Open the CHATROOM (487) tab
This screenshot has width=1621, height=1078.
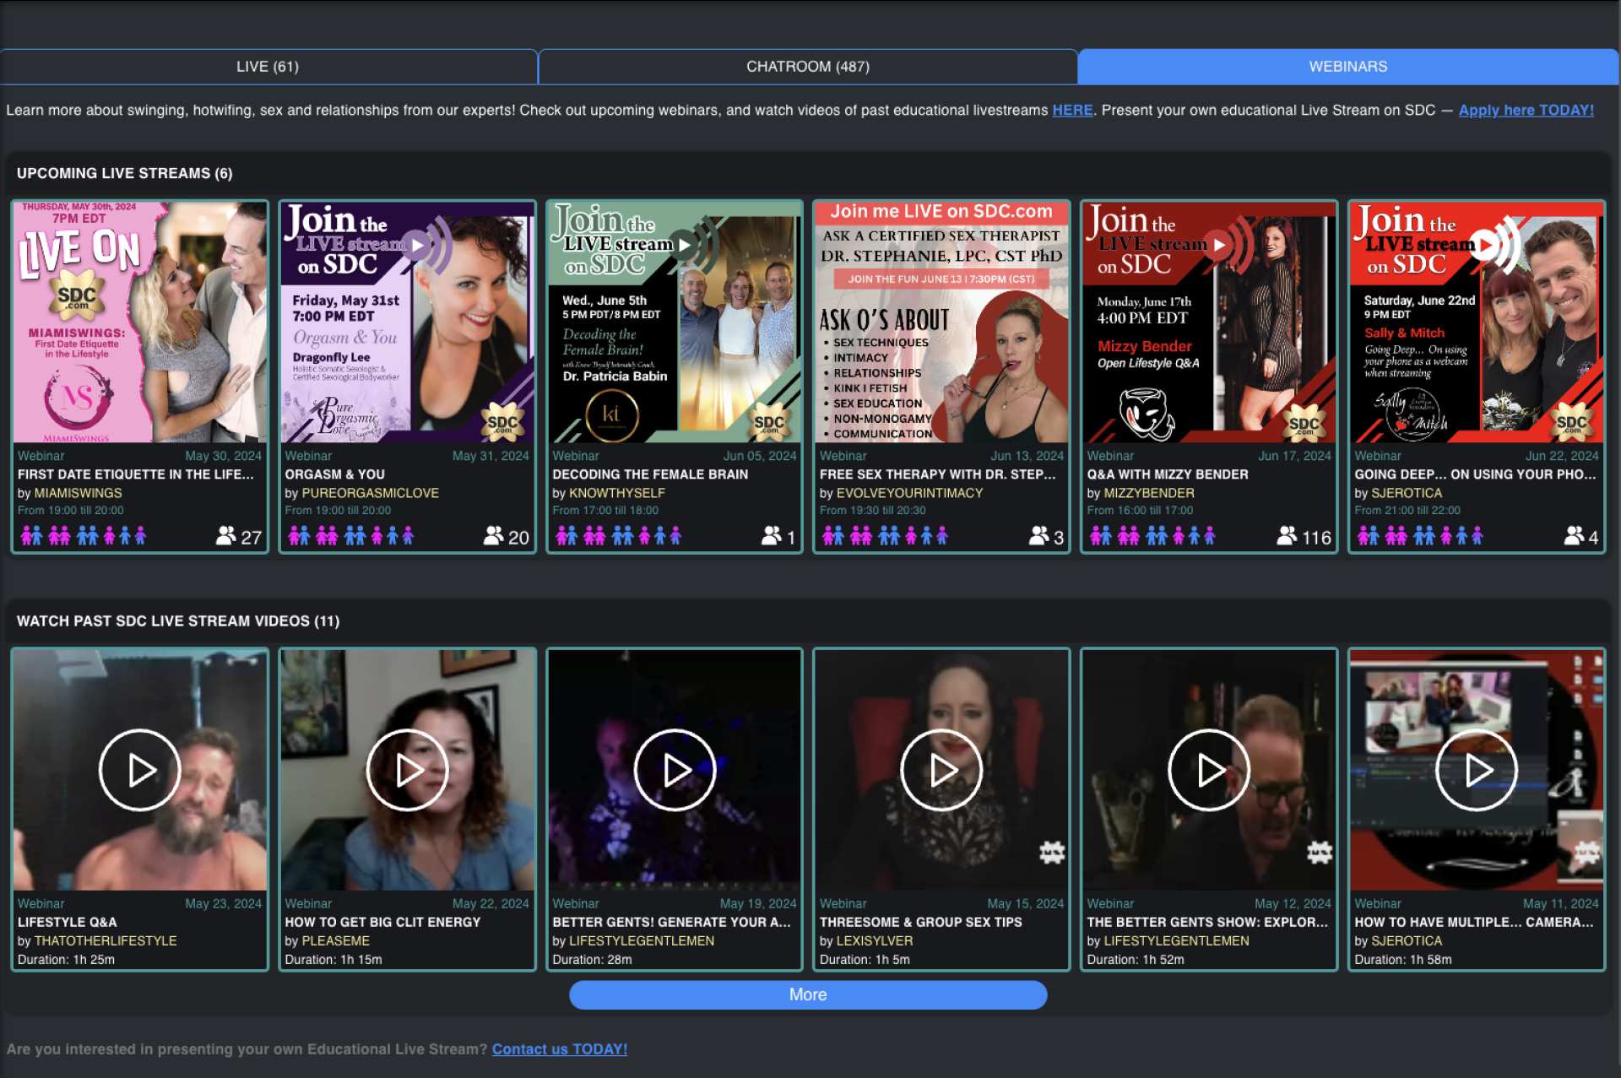coord(808,67)
